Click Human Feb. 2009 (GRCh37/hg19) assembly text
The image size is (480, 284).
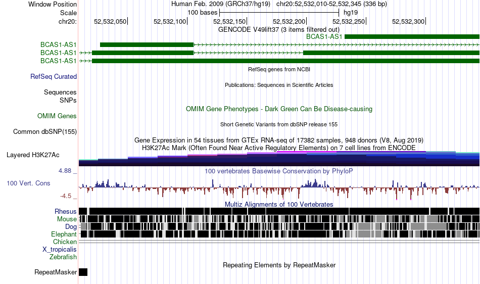(x=221, y=4)
